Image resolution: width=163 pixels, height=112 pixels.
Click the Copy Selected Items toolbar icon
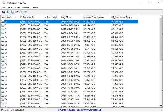[12, 12]
